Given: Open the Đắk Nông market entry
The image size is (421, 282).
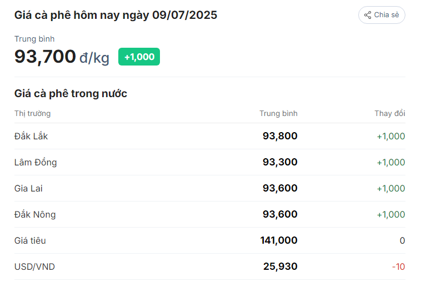Looking at the screenshot, I should point(210,214).
